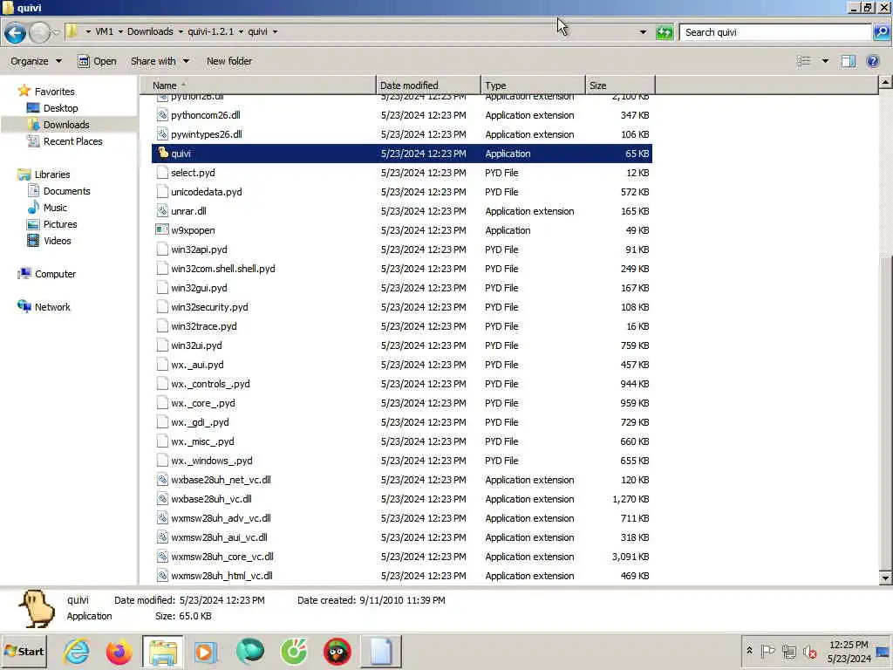Click the select.pyd file icon
893x670 pixels.
click(162, 173)
